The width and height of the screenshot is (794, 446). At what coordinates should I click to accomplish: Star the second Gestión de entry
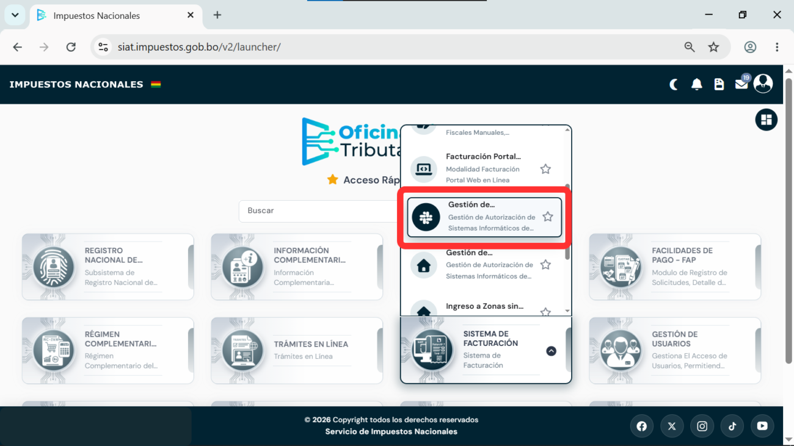[x=545, y=265]
